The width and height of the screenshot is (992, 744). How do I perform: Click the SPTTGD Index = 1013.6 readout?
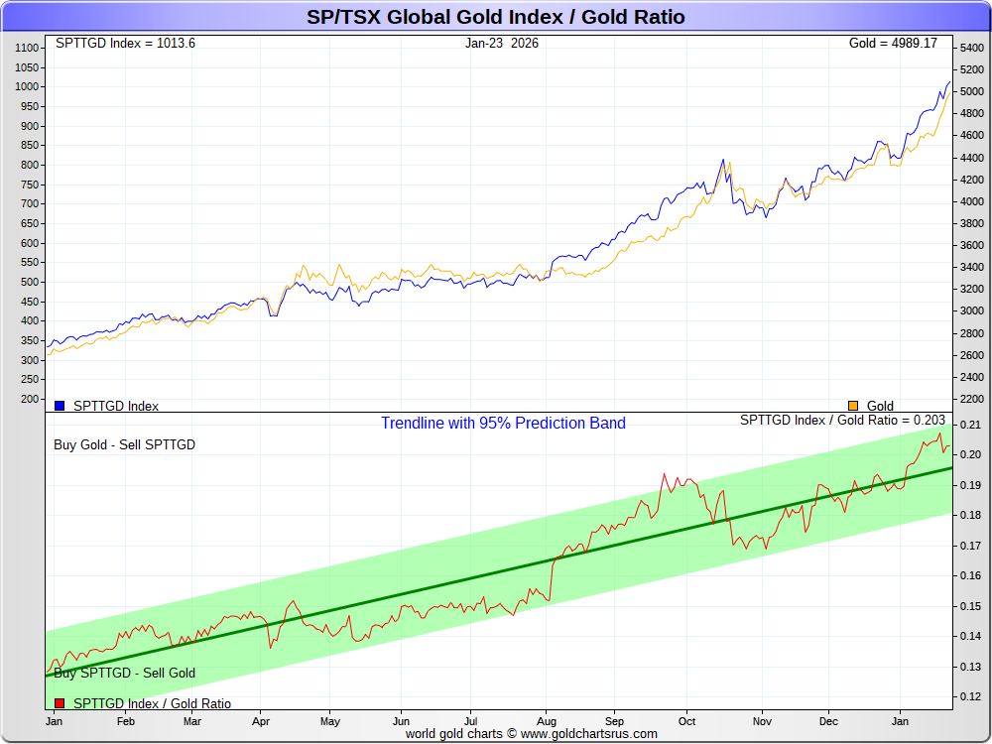(125, 44)
